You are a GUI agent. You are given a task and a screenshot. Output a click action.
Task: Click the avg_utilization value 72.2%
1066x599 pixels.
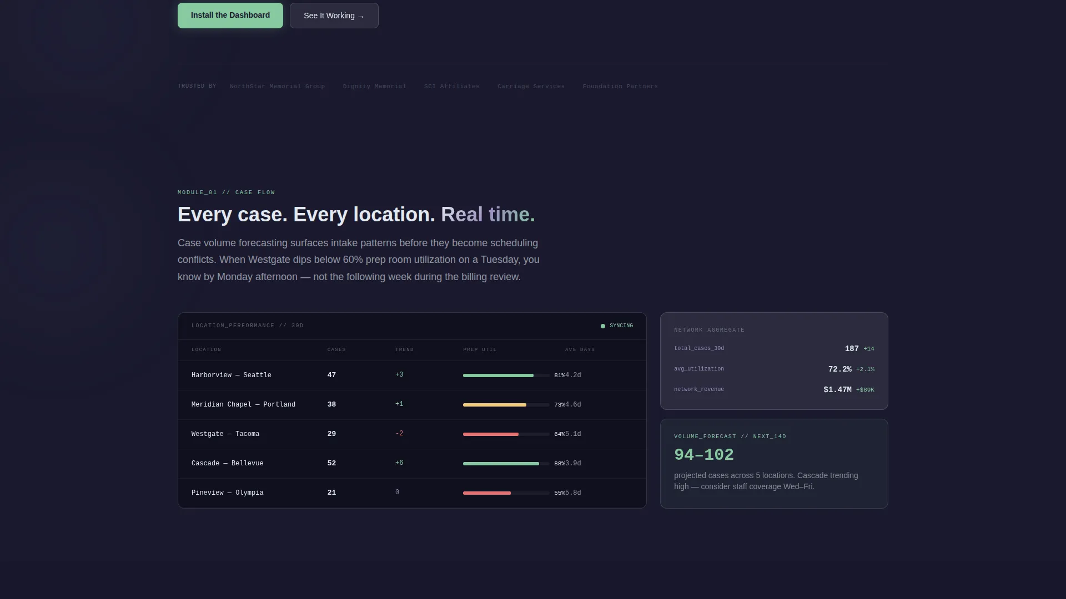click(840, 369)
